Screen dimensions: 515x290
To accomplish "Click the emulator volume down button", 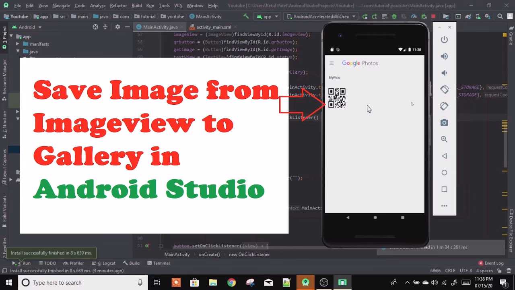I will (x=444, y=73).
